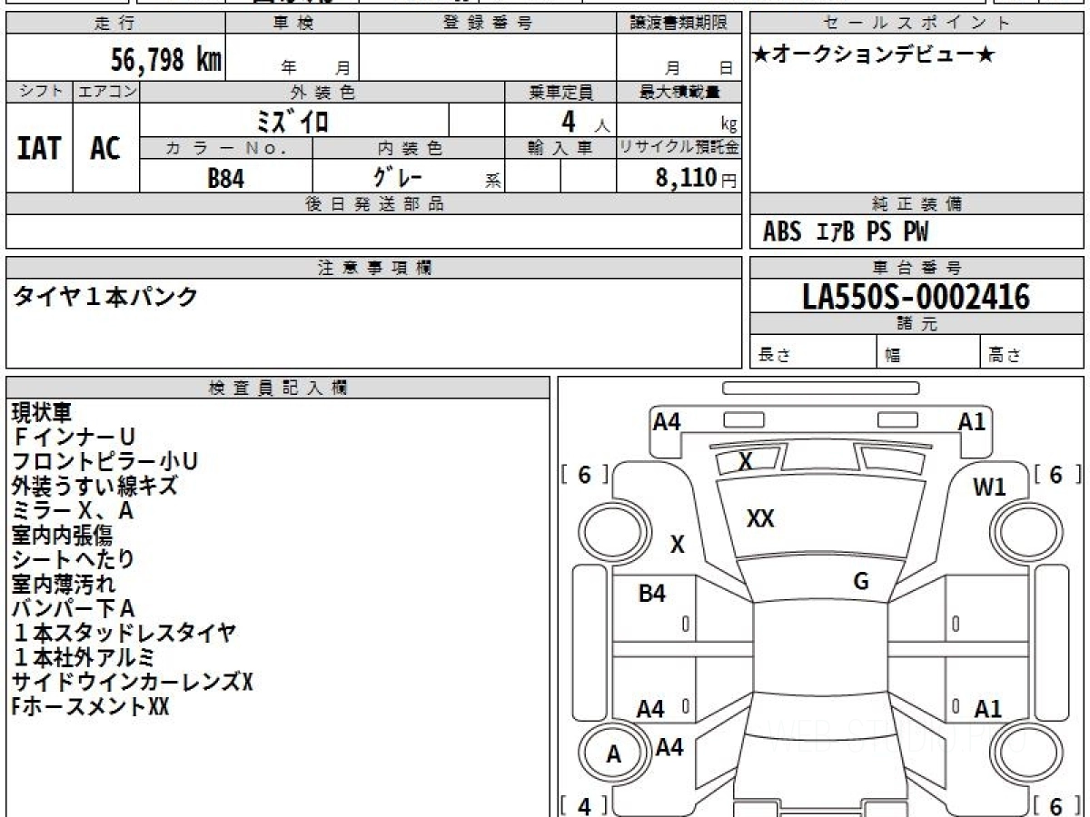Viewport: 1090px width, 817px height.
Task: Select the 後日発送部品 header
Action: (374, 204)
